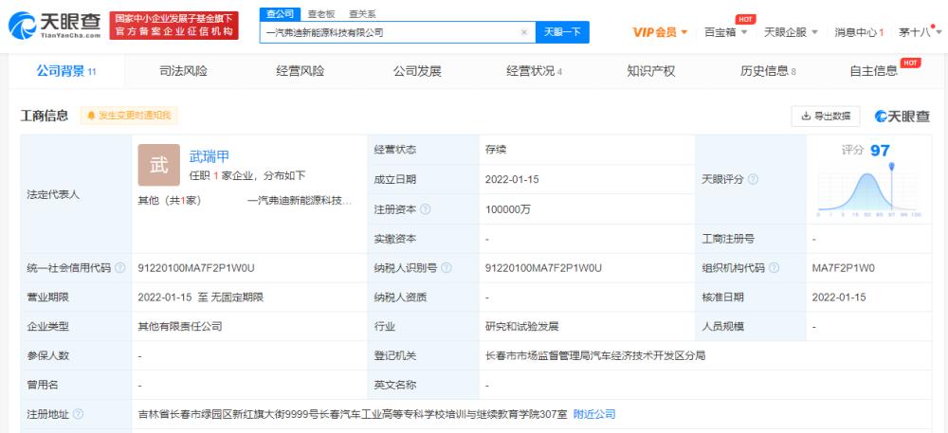Click the 国家中小企业发展子基金 red banner

point(173,26)
